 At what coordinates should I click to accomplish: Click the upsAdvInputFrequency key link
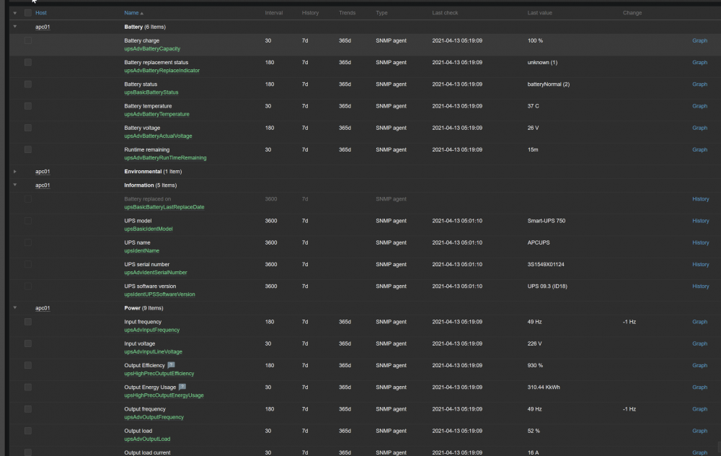[x=151, y=330]
